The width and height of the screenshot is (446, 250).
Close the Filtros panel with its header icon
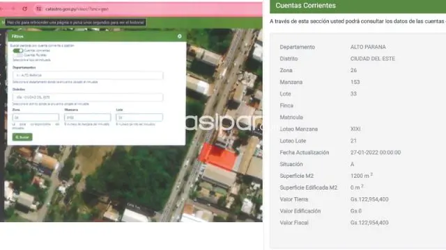pos(180,36)
